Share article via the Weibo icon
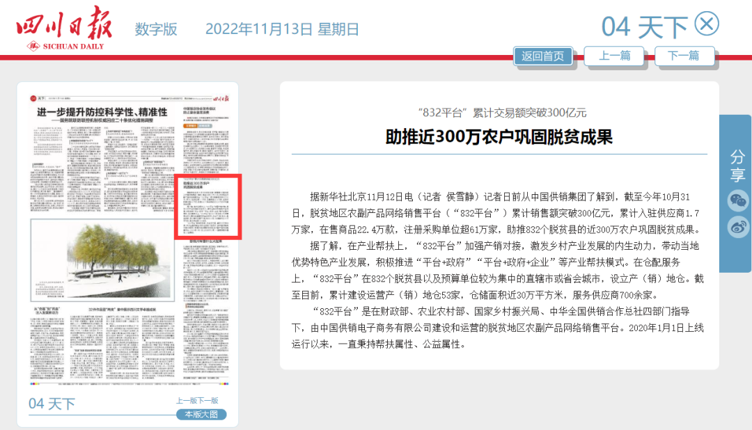This screenshot has width=752, height=430. pos(738,226)
